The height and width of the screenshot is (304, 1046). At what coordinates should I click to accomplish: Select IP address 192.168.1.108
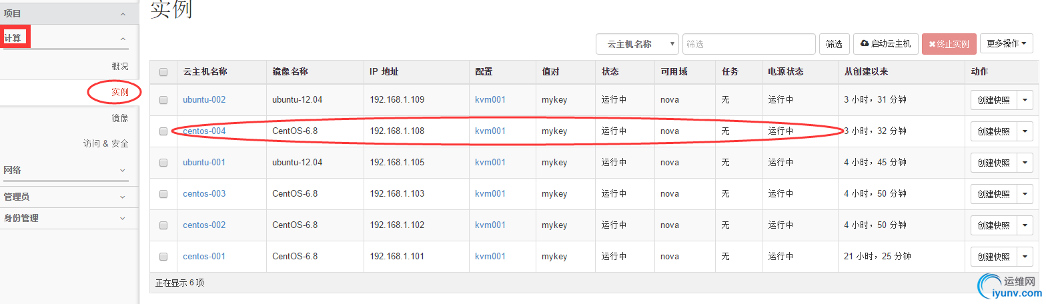pyautogui.click(x=398, y=131)
